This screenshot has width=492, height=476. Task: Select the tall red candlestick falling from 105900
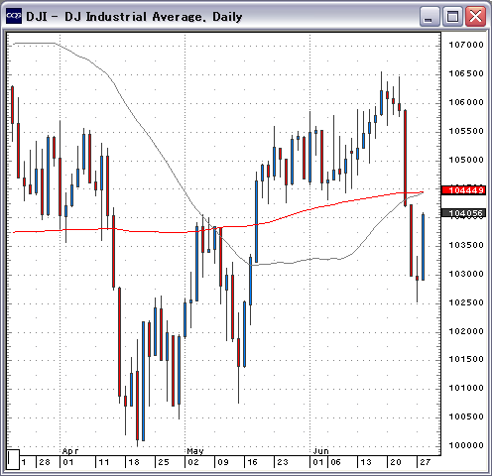(x=405, y=159)
